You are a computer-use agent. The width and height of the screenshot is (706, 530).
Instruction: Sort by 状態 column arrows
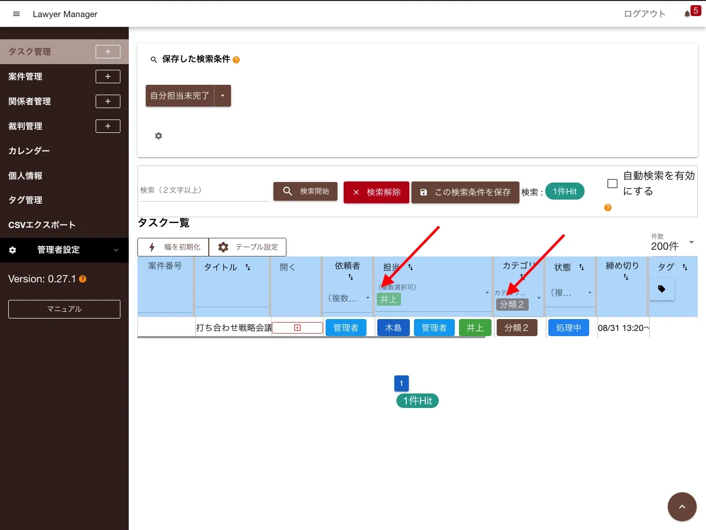[x=581, y=267]
